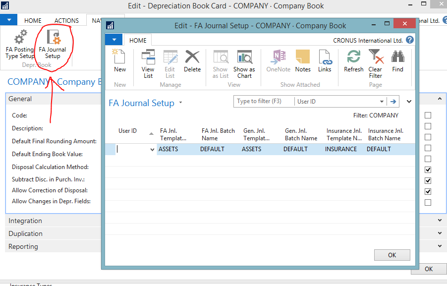This screenshot has height=286, width=447.
Task: Expand the Integration FastTab
Action: 439,220
